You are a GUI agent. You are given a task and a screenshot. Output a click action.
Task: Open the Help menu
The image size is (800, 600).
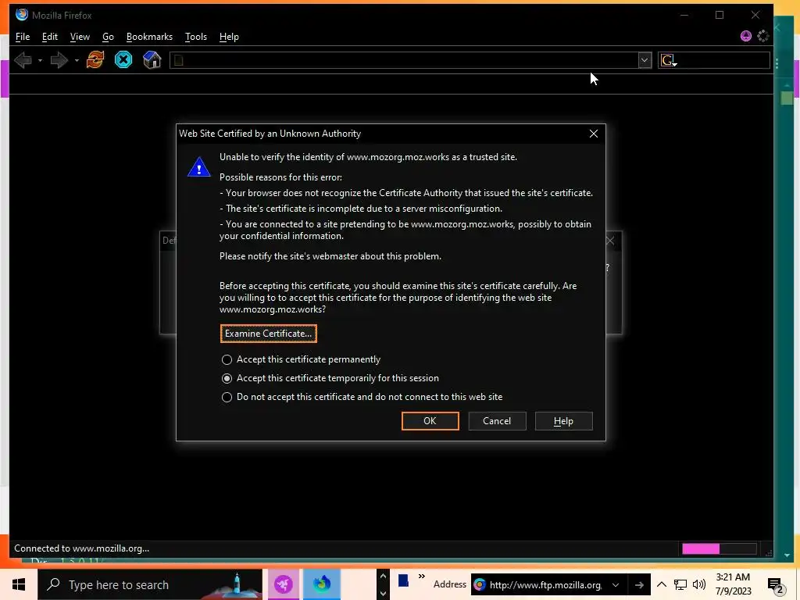point(229,37)
